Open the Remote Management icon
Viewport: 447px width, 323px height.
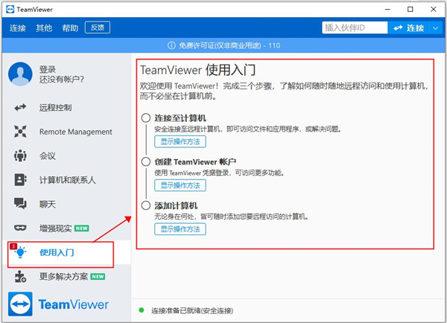20,132
